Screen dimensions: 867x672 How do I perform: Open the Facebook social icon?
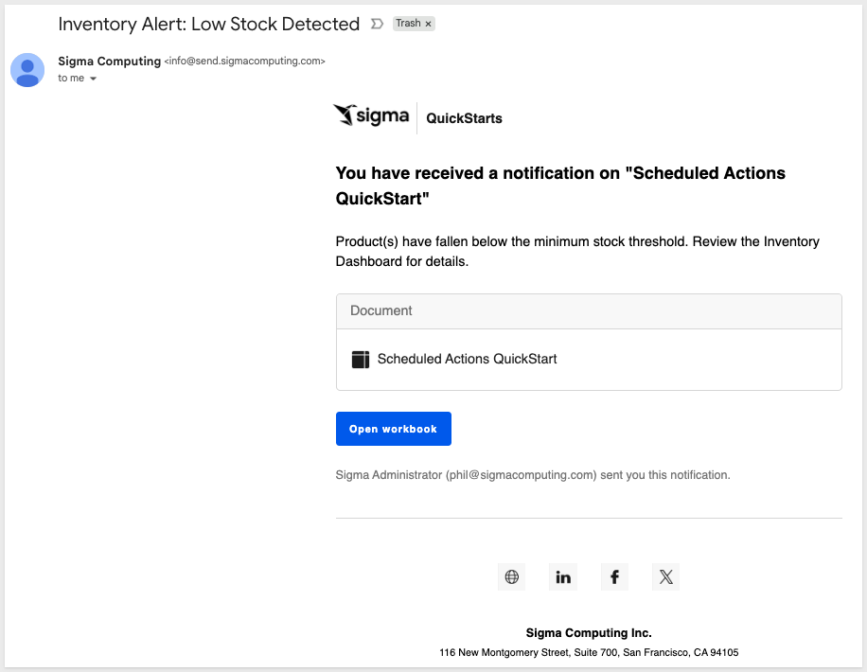tap(614, 576)
